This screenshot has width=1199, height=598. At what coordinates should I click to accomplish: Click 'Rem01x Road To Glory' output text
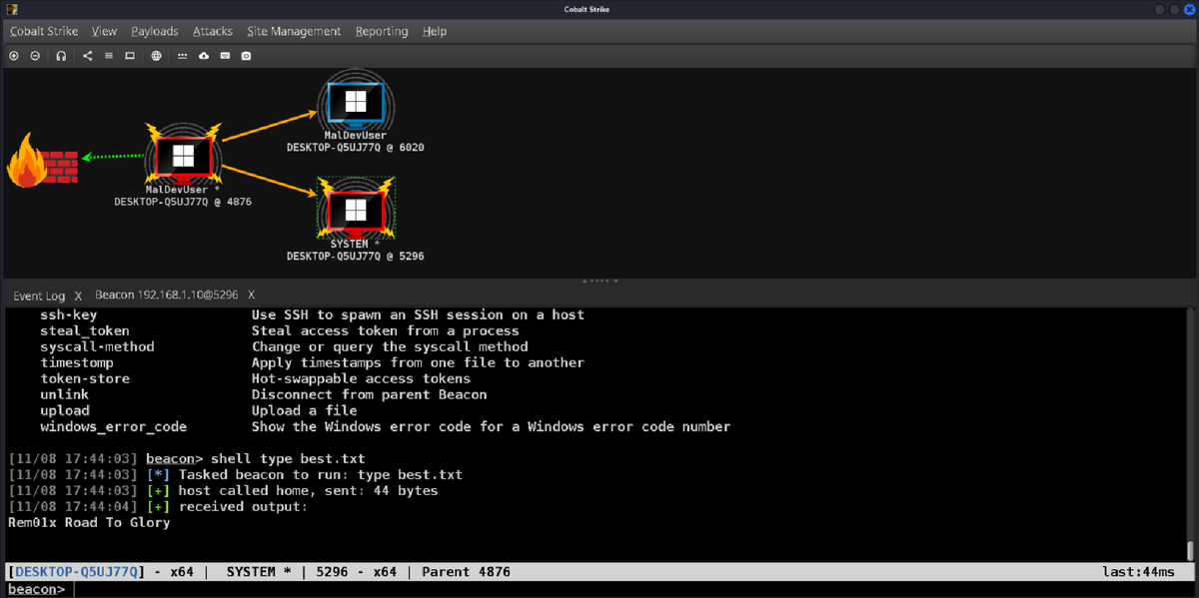pyautogui.click(x=89, y=522)
